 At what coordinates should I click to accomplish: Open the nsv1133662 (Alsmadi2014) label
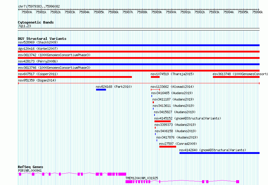172,87
